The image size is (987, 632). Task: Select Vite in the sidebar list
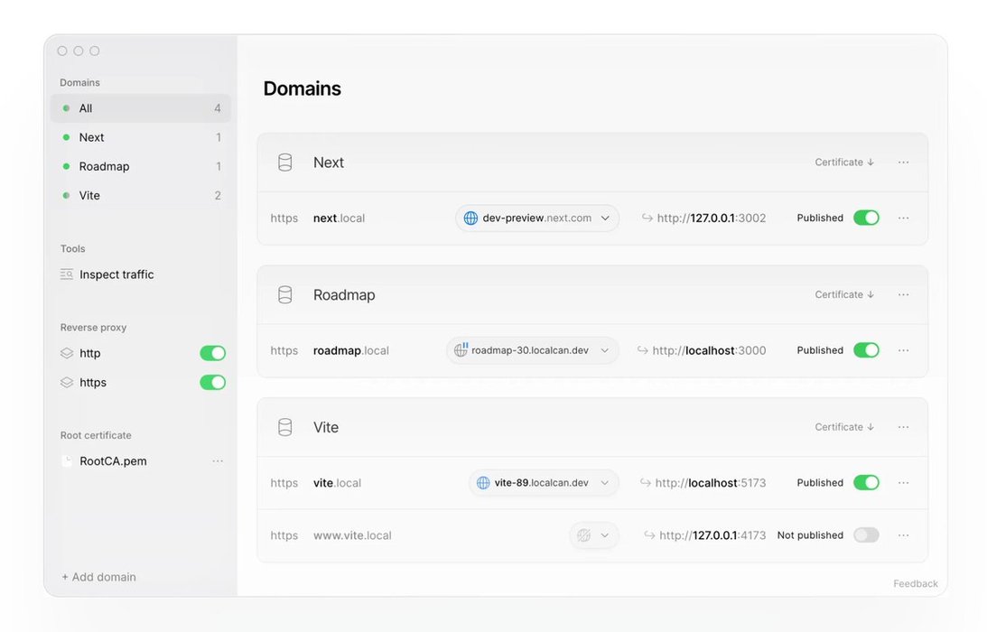(x=89, y=195)
